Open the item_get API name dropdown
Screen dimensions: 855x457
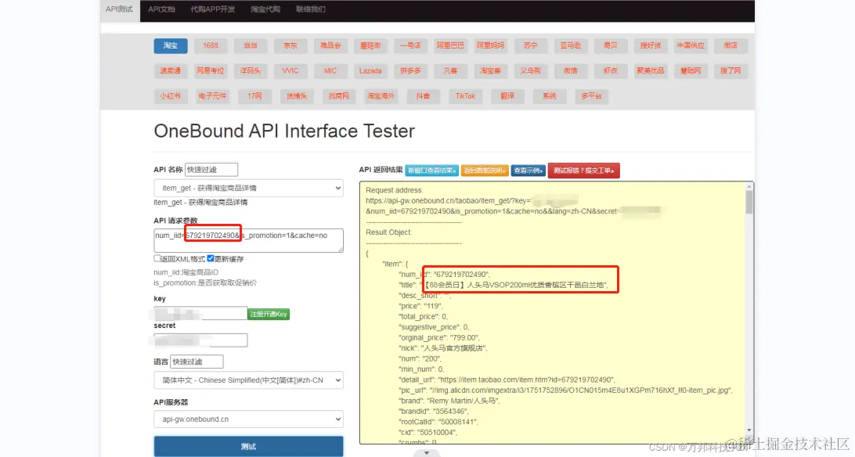[x=249, y=188]
